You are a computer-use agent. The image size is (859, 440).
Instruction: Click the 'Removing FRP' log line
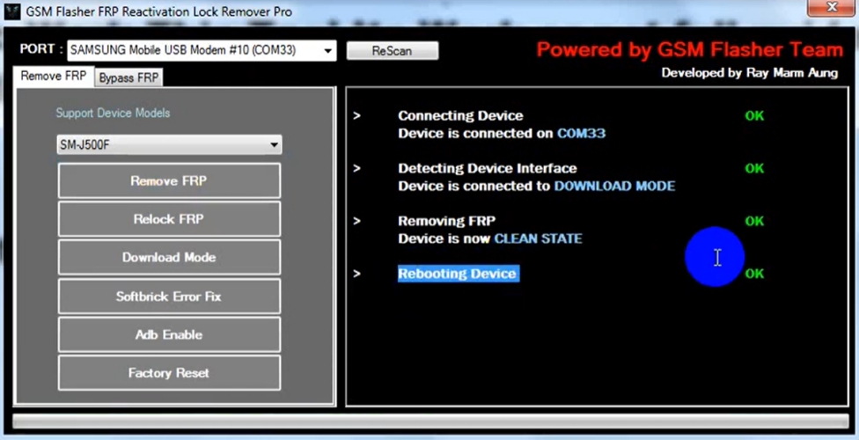pos(446,221)
